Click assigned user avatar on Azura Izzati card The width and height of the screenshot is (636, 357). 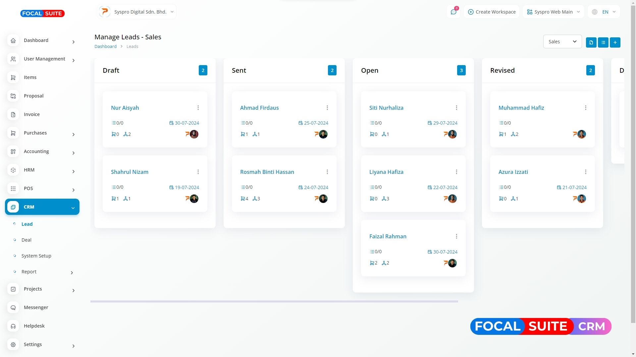click(581, 199)
